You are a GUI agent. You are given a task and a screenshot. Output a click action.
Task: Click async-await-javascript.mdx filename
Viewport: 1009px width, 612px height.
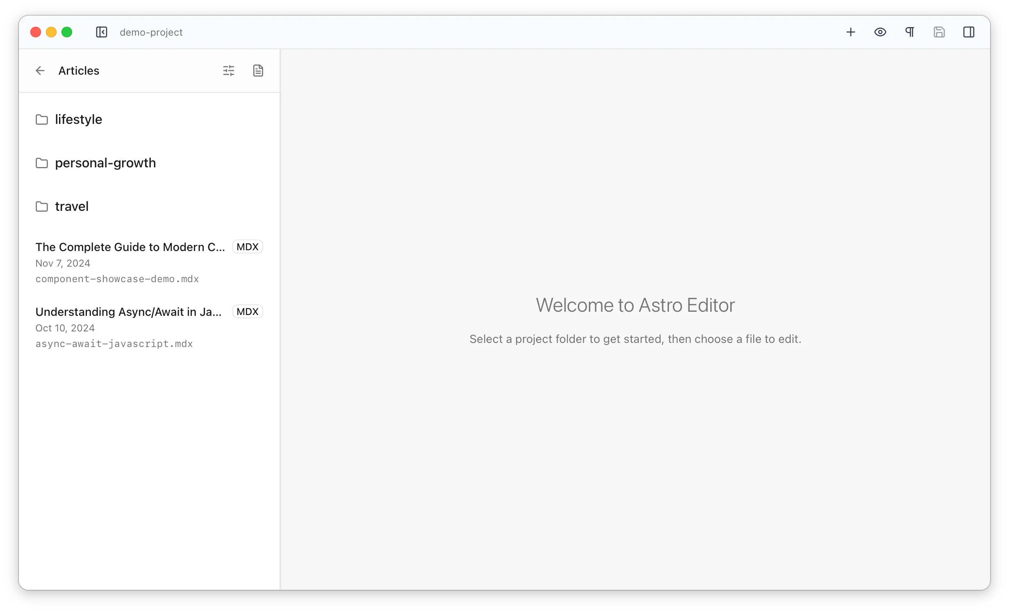[114, 344]
